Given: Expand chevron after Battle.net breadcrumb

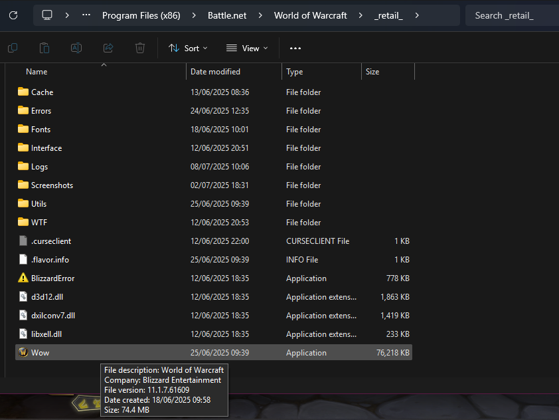Looking at the screenshot, I should point(260,15).
